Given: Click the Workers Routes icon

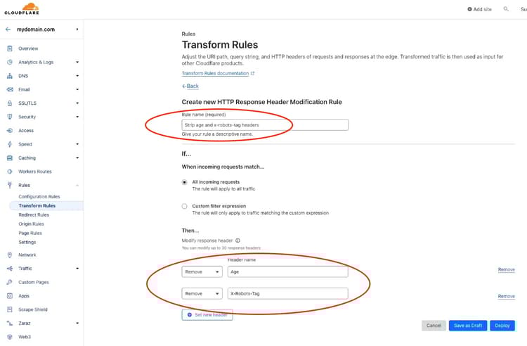Looking at the screenshot, I should pyautogui.click(x=10, y=172).
